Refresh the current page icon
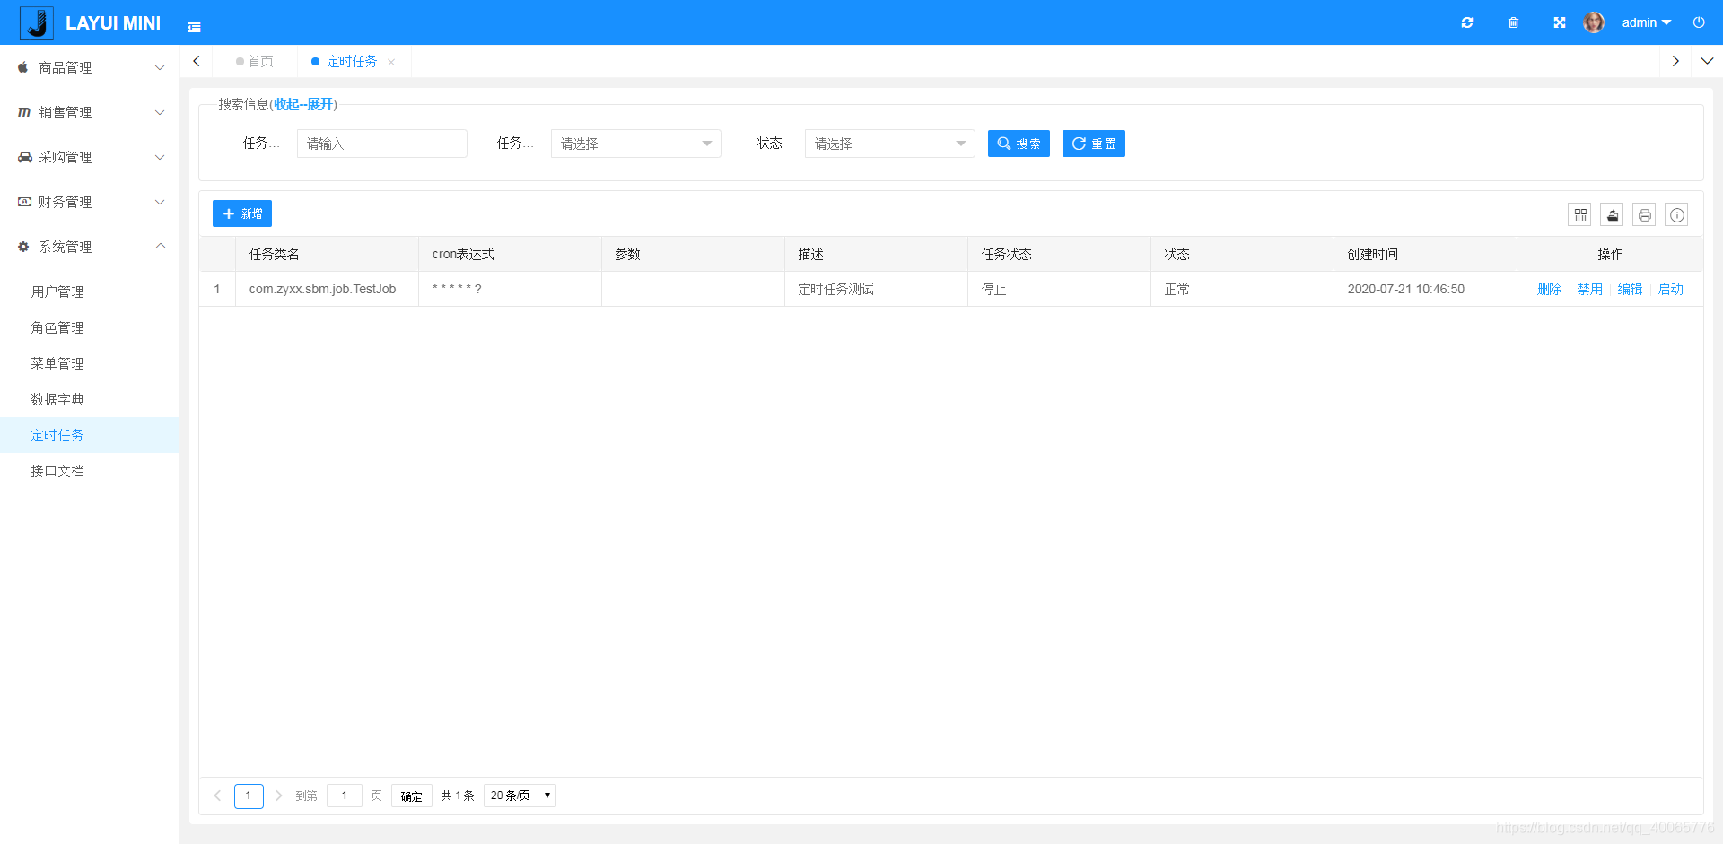This screenshot has height=844, width=1723. 1467,22
